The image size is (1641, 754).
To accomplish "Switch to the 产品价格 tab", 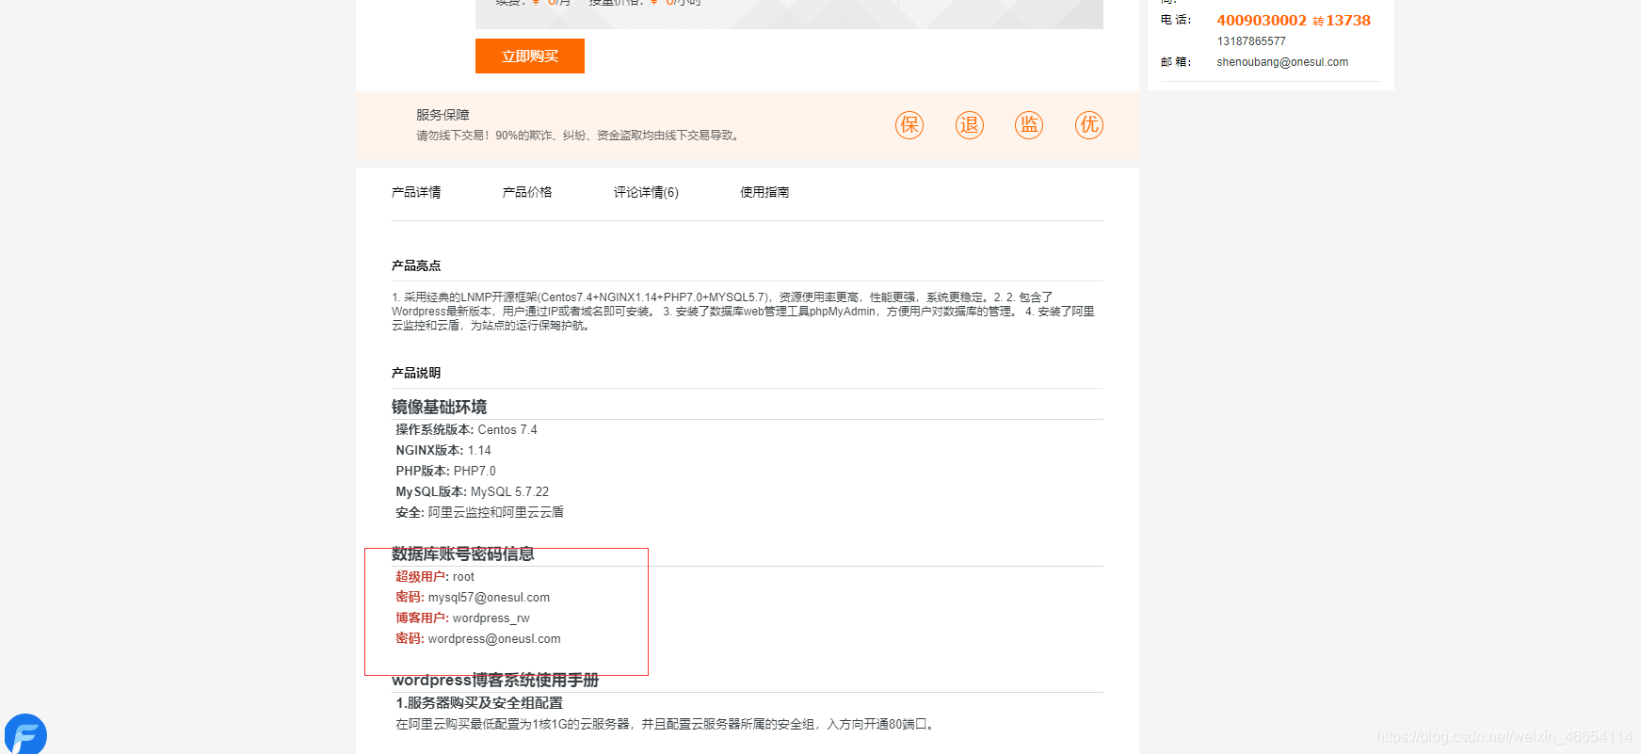I will tap(527, 192).
